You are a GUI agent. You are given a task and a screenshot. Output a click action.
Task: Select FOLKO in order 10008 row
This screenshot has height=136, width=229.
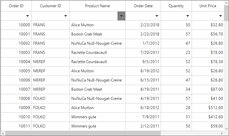pos(51,99)
